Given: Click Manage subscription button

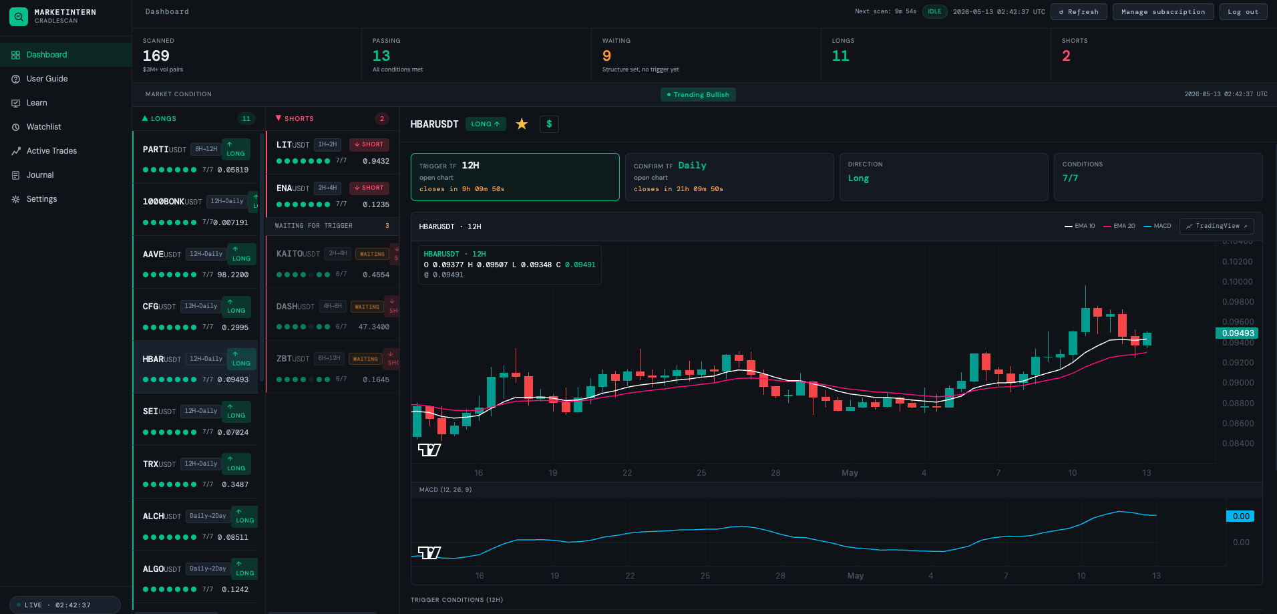Looking at the screenshot, I should (1163, 12).
